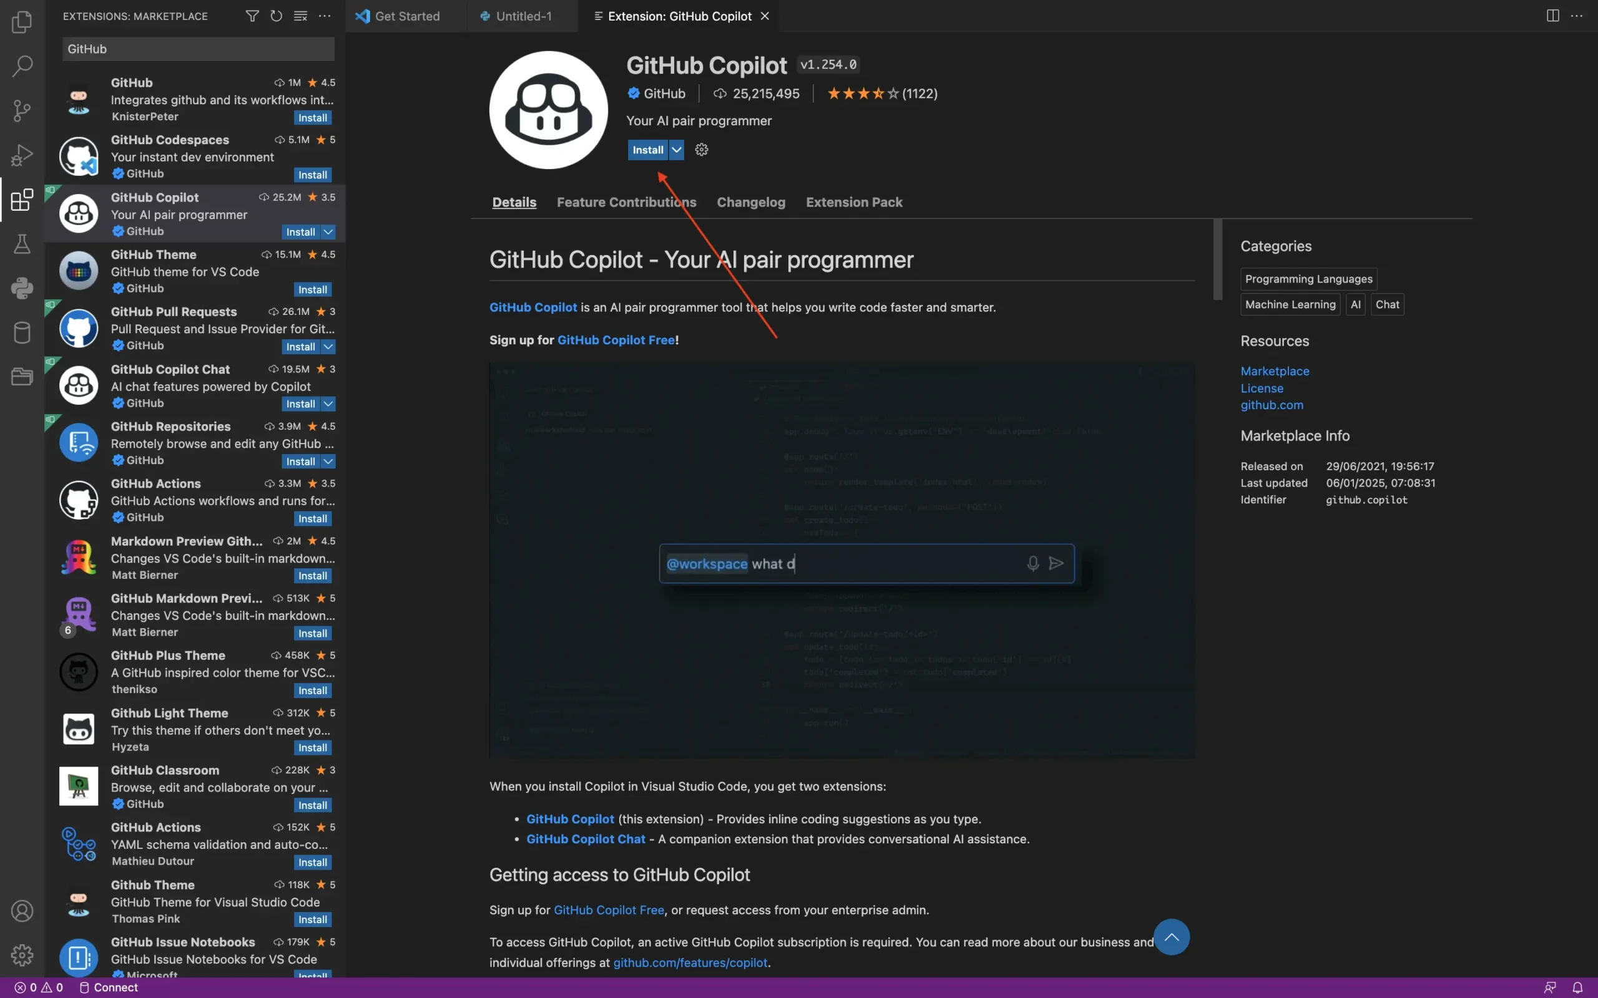Open the Accounts icon in activity bar
Screen dimensions: 1598x998
click(x=22, y=911)
